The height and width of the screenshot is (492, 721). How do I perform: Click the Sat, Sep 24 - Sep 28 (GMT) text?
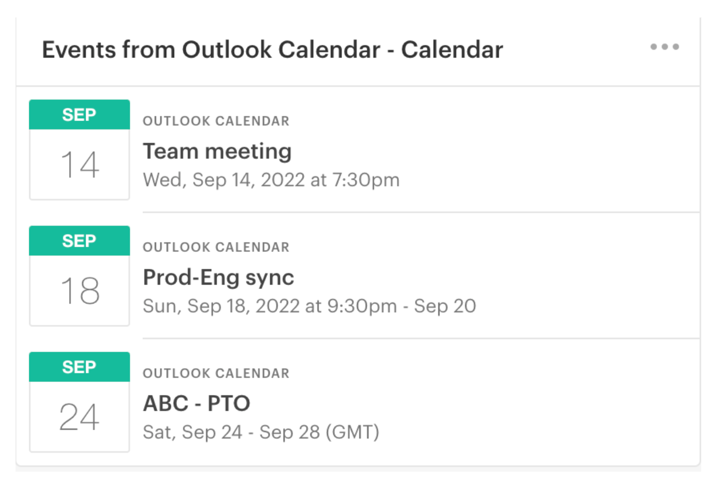point(261,432)
